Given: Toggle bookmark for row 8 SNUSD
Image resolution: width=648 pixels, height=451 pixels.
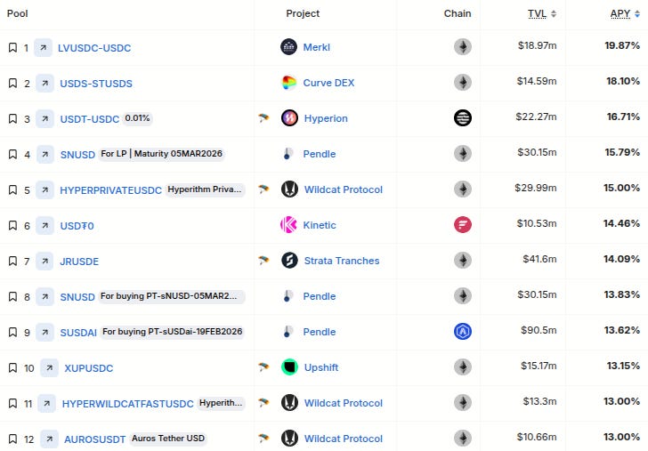Looking at the screenshot, I should (x=12, y=296).
